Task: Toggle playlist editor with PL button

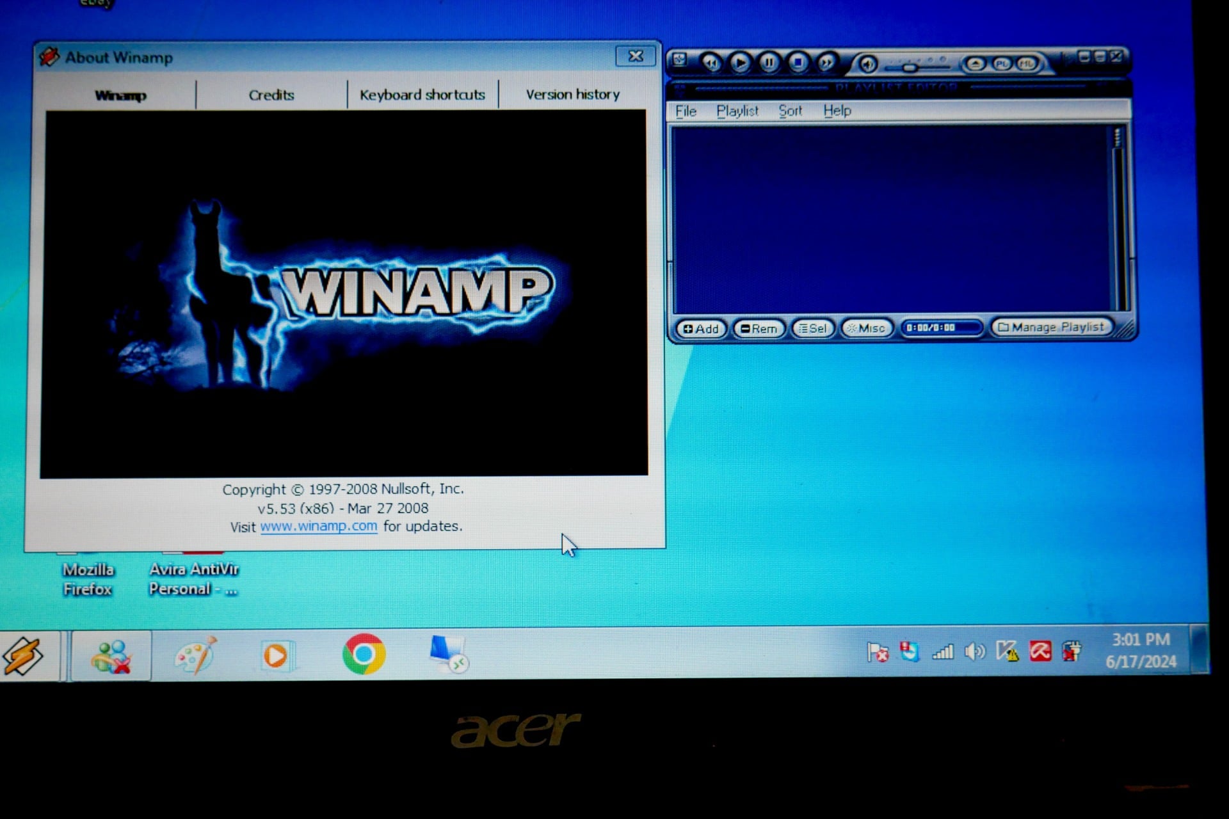Action: click(x=1002, y=63)
